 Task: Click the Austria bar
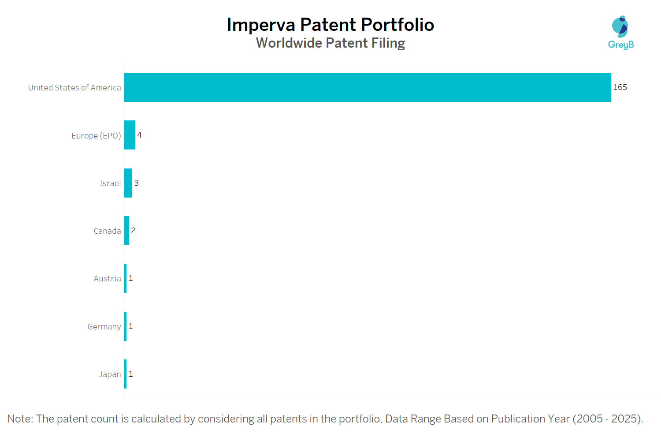pyautogui.click(x=125, y=278)
